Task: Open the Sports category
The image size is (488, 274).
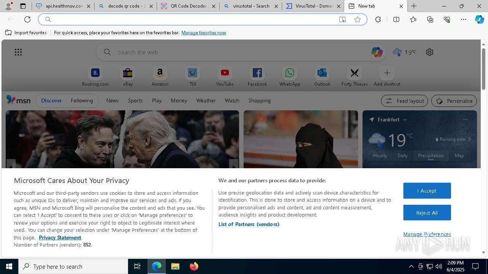Action: (x=135, y=100)
